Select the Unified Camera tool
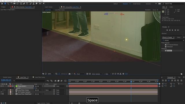This screenshot has height=104, width=185. 14,4
